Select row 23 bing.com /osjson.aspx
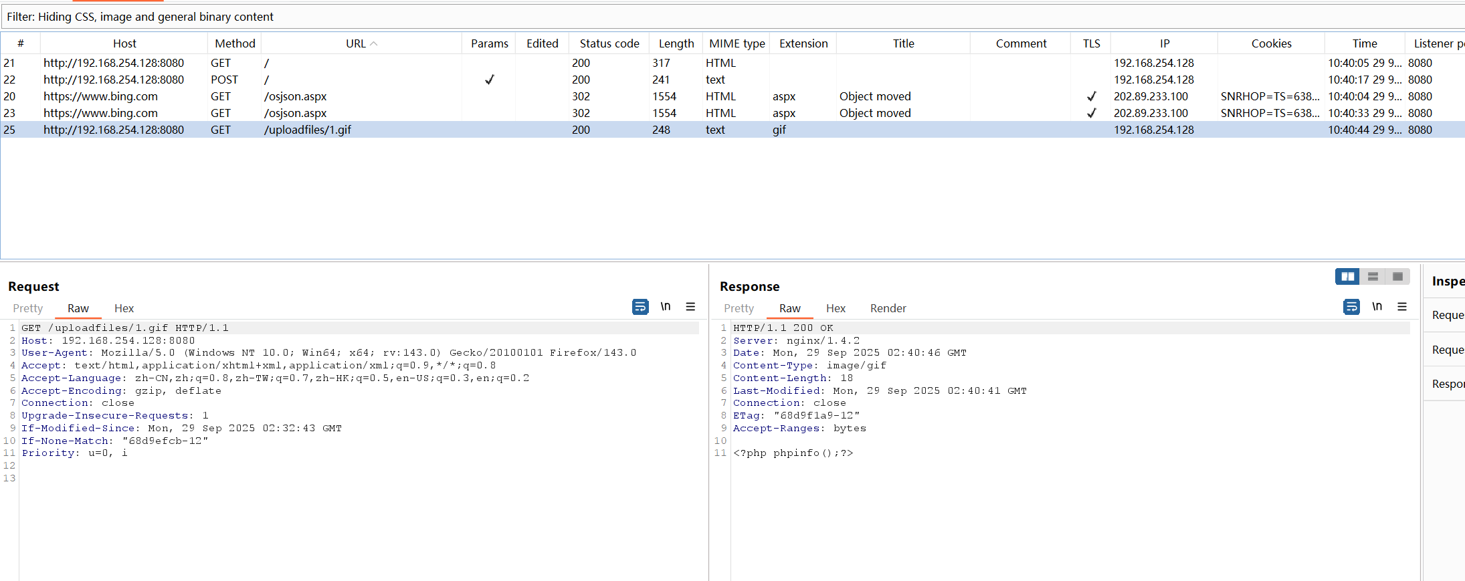 [x=732, y=113]
